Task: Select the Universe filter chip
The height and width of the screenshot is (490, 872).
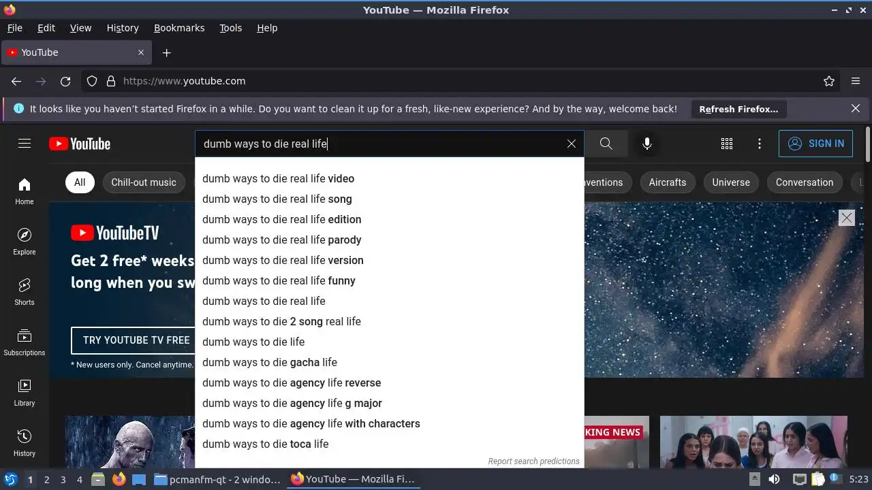Action: point(731,182)
